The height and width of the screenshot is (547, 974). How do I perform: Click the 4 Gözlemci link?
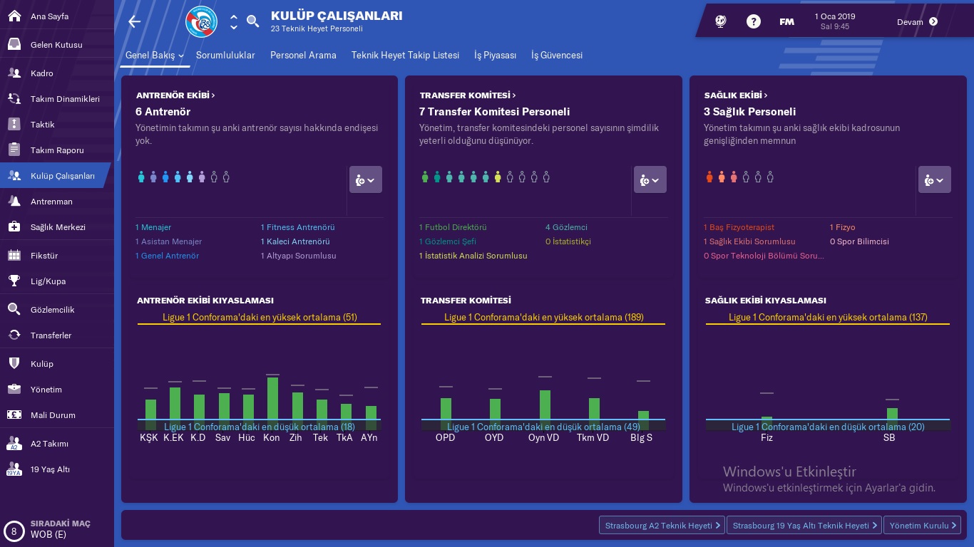coord(567,227)
